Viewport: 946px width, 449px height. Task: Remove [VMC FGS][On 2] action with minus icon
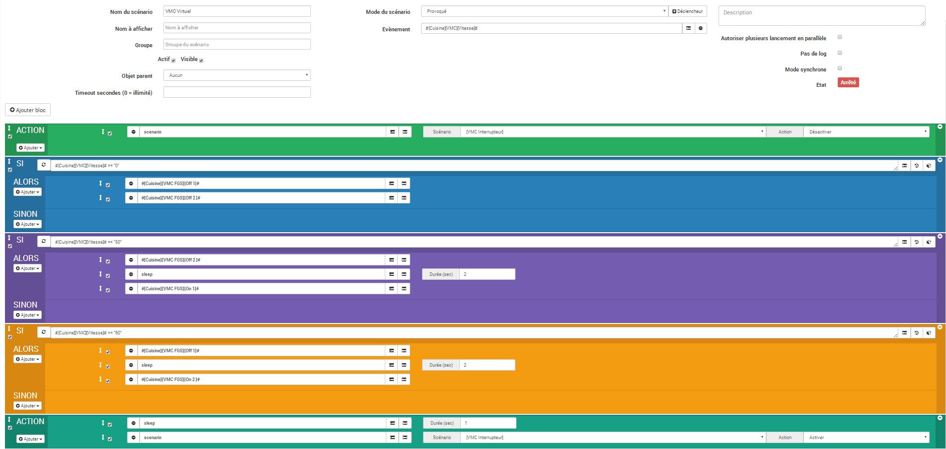(132, 380)
